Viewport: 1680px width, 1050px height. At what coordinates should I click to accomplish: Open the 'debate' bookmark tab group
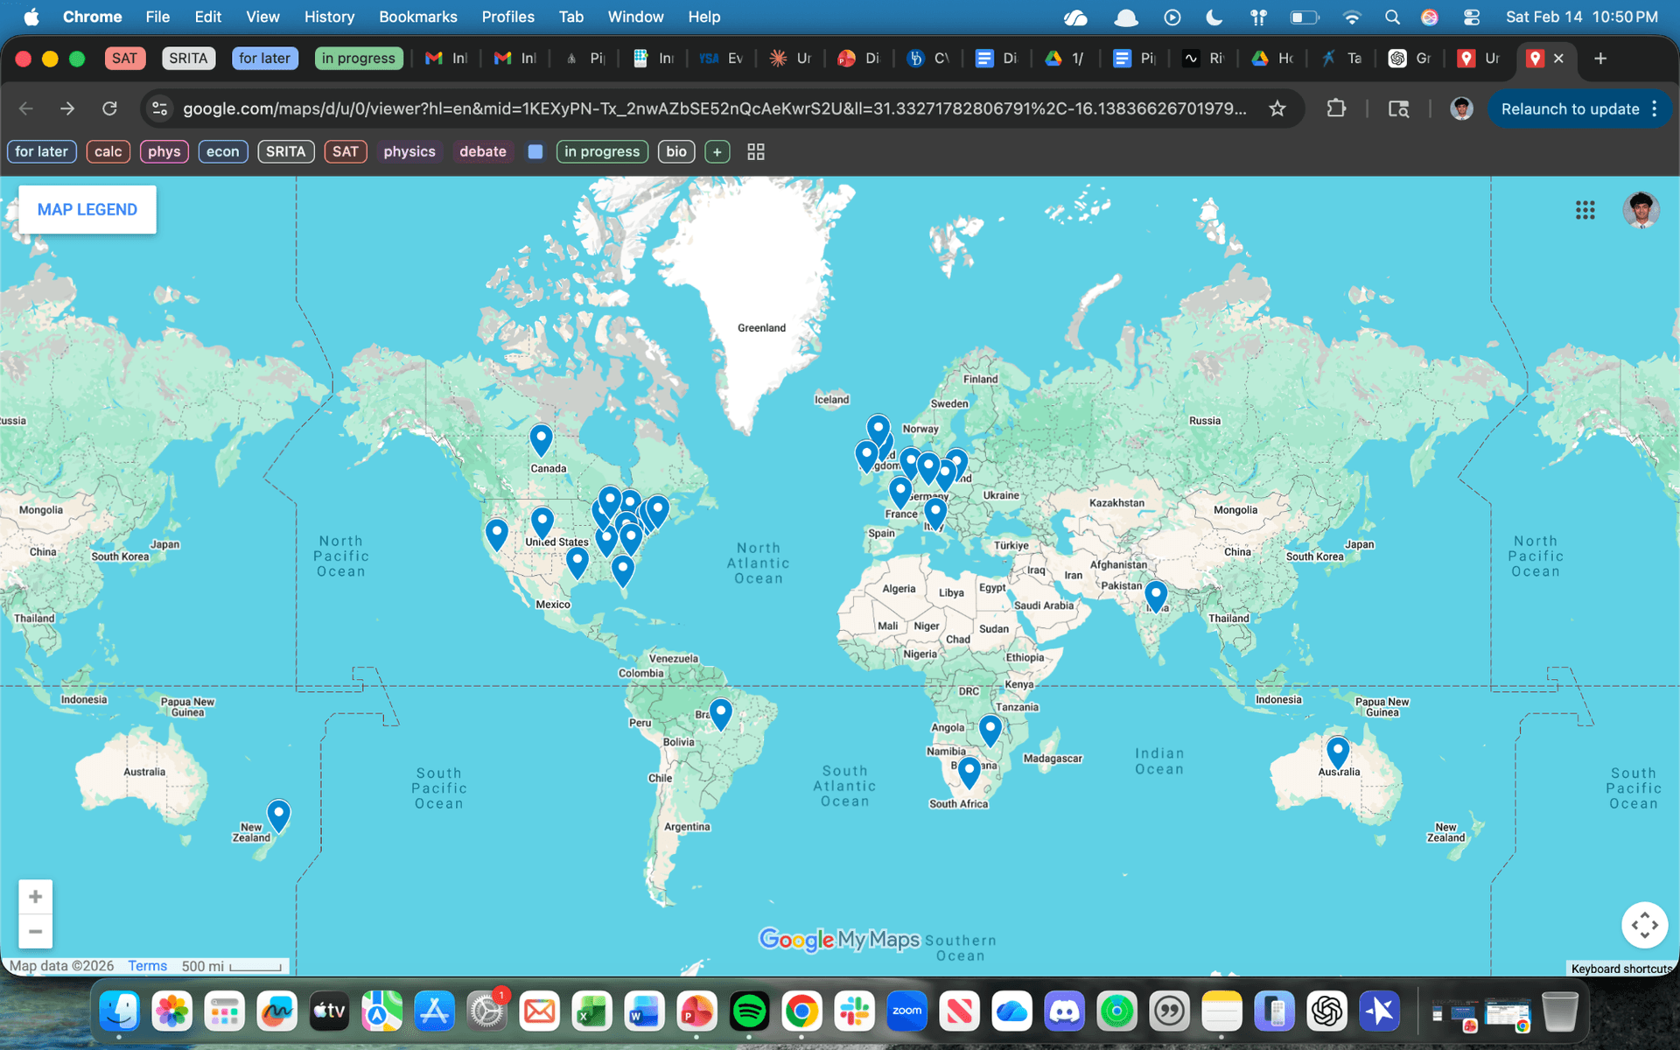pos(483,151)
